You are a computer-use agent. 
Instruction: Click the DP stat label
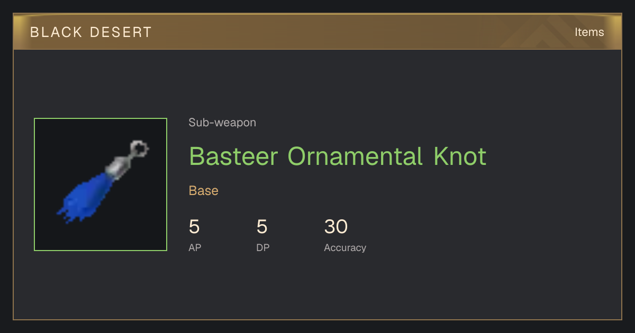point(263,247)
